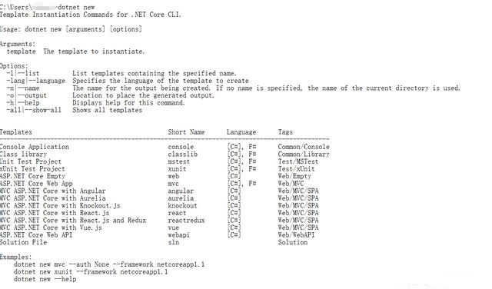
Task: Click the 'angular' short name entry
Action: tap(181, 191)
